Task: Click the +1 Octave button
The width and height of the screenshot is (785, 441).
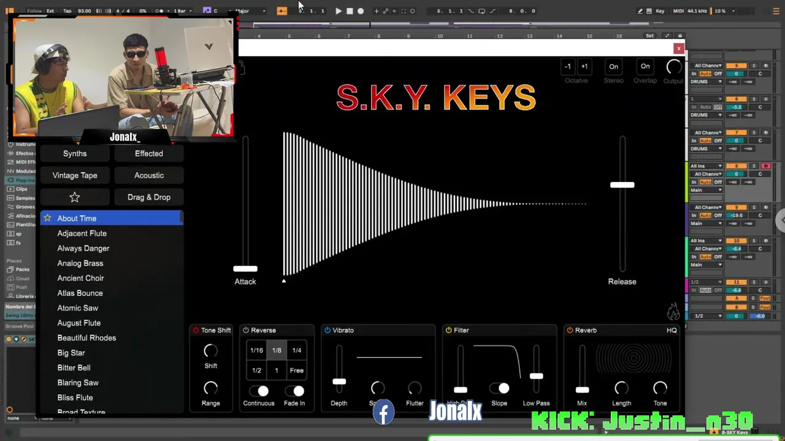Action: point(584,67)
